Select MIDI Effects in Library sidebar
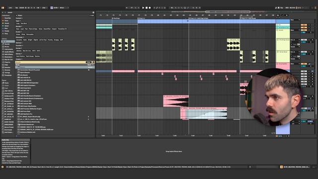Screen dimensions: 318x179 coord(8,54)
